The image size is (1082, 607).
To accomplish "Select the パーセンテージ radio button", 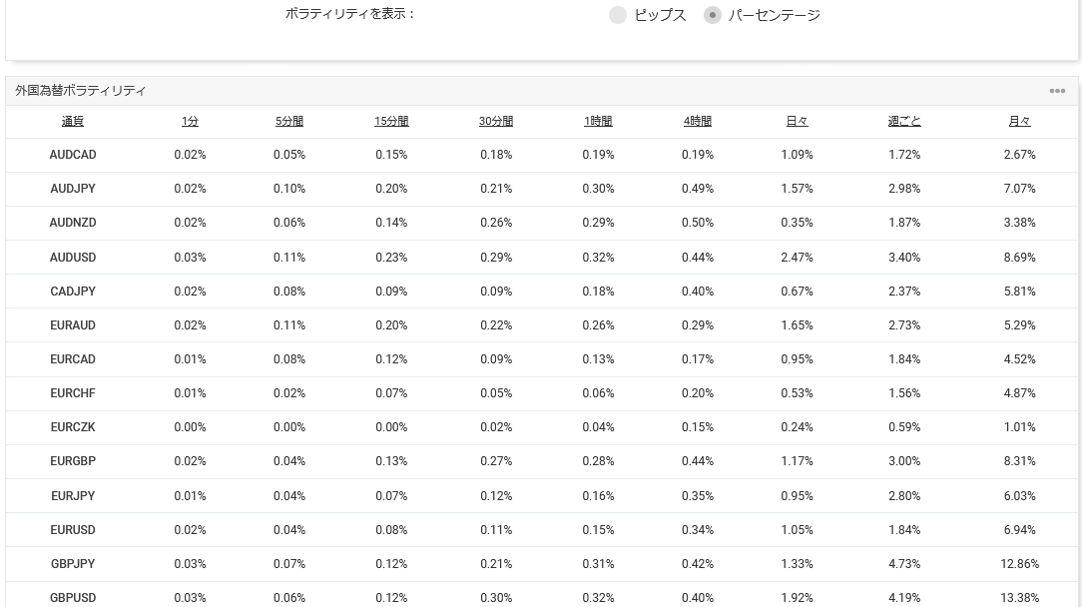I will click(x=712, y=15).
